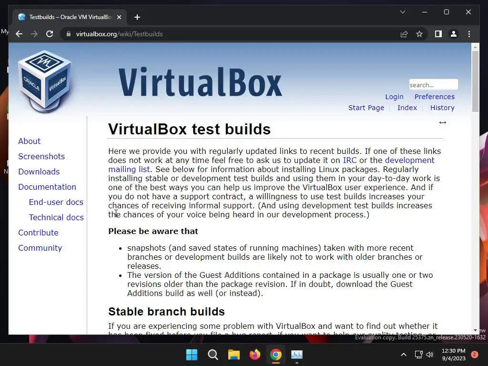Image resolution: width=488 pixels, height=366 pixels.
Task: Go back to the previous page
Action: [x=19, y=34]
